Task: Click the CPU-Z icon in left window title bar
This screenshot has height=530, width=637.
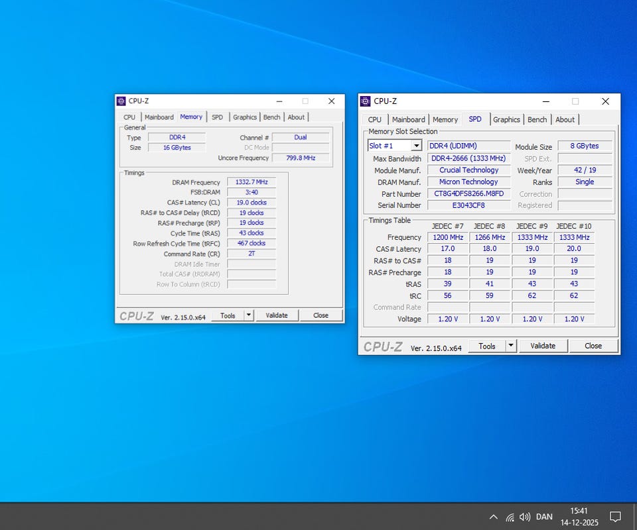Action: [121, 101]
